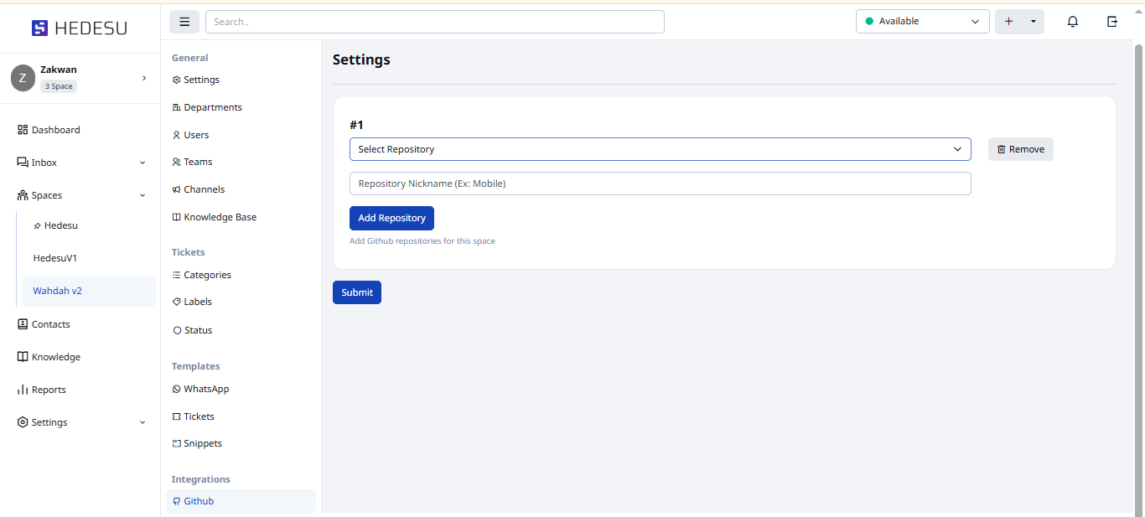Click the HEDESU logo icon
The height and width of the screenshot is (517, 1145).
tap(39, 28)
